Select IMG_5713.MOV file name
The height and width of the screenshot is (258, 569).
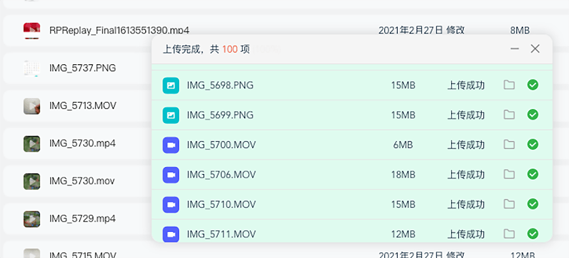click(83, 106)
